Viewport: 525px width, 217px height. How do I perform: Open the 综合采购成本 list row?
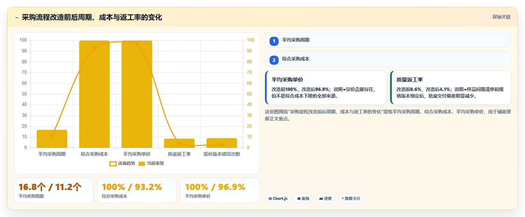(388, 59)
